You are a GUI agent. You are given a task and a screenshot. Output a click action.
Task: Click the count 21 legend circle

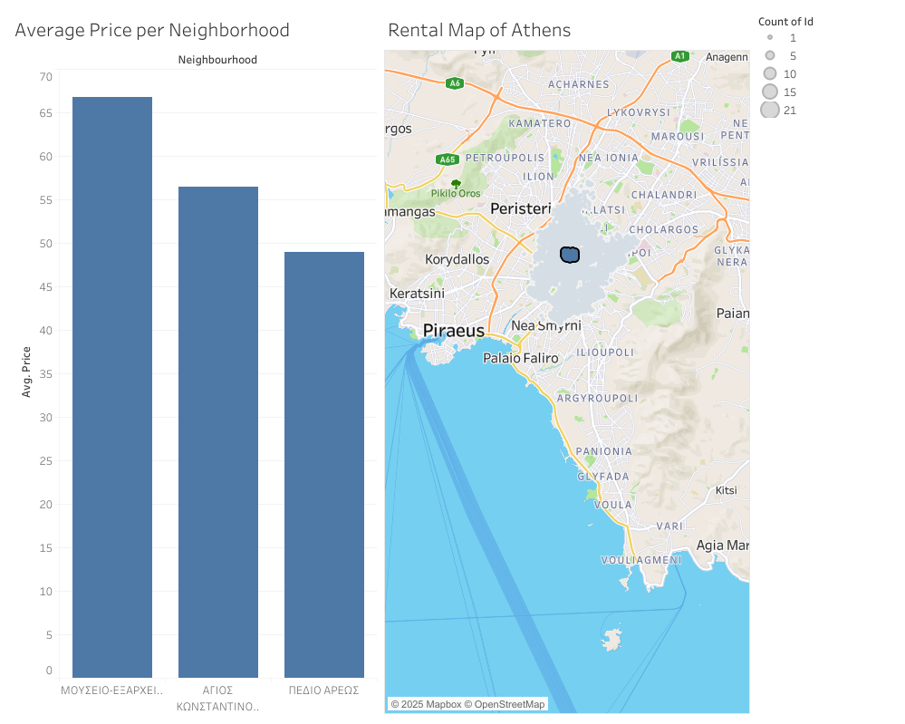pyautogui.click(x=770, y=110)
